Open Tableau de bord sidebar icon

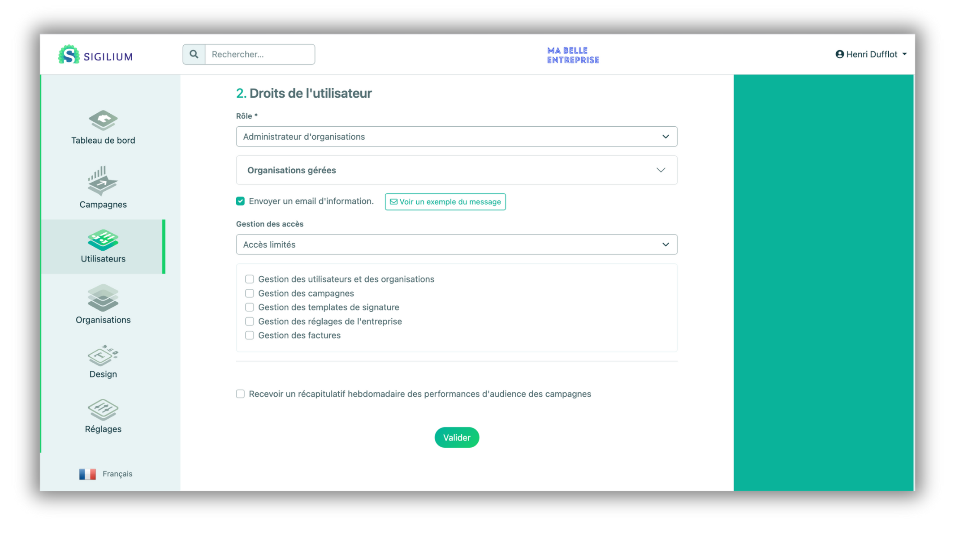103,120
